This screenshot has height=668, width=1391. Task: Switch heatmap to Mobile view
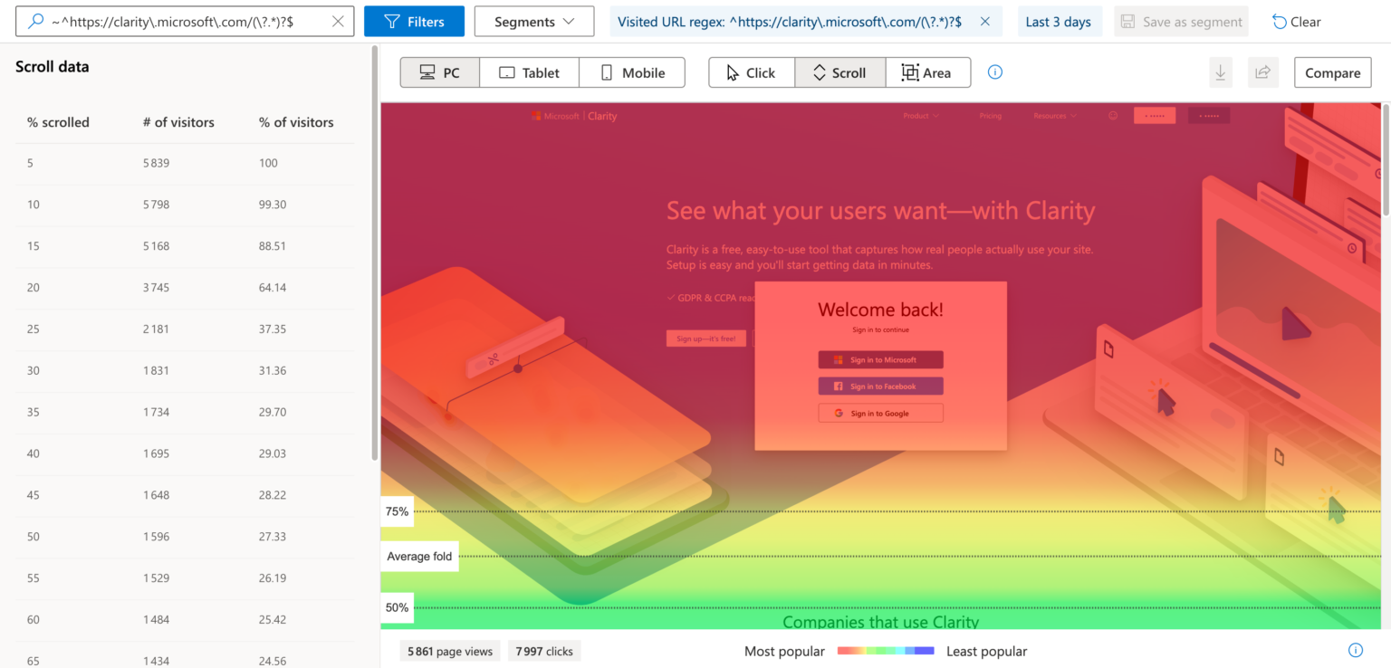pyautogui.click(x=632, y=72)
